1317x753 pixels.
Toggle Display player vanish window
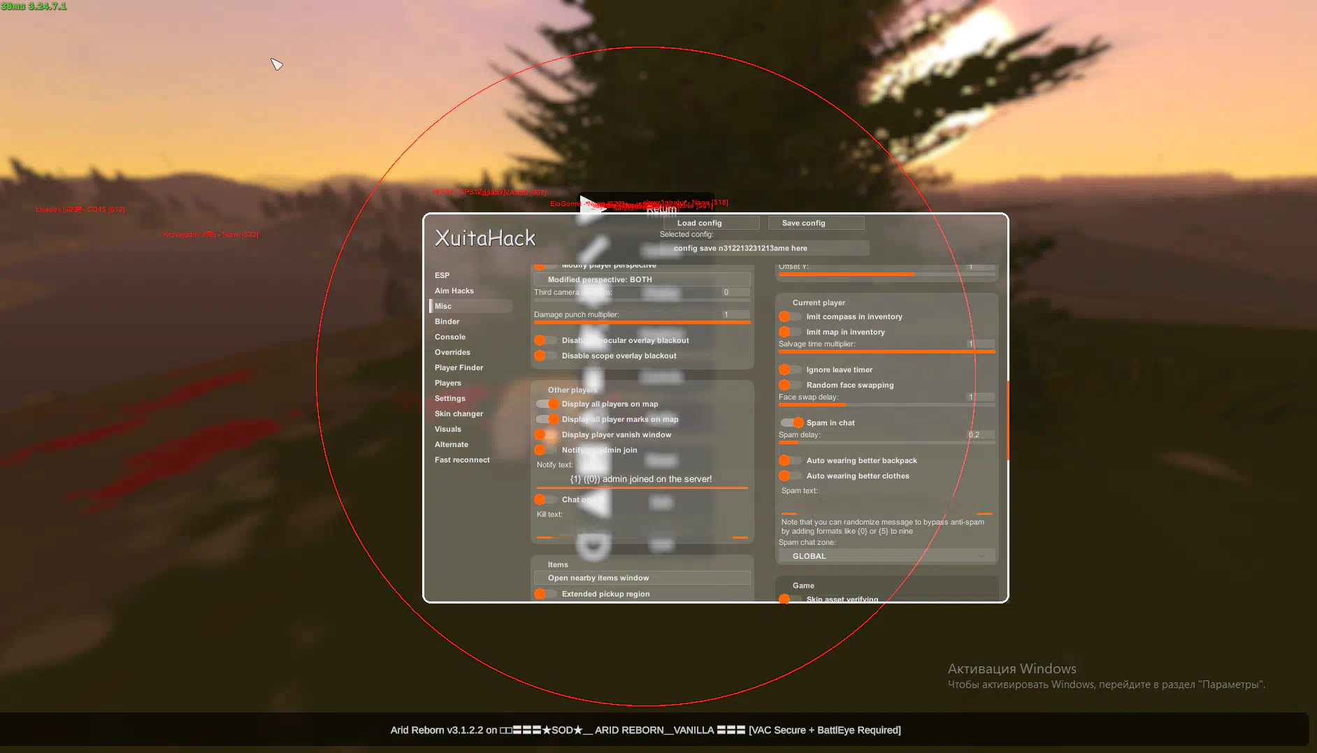point(545,434)
